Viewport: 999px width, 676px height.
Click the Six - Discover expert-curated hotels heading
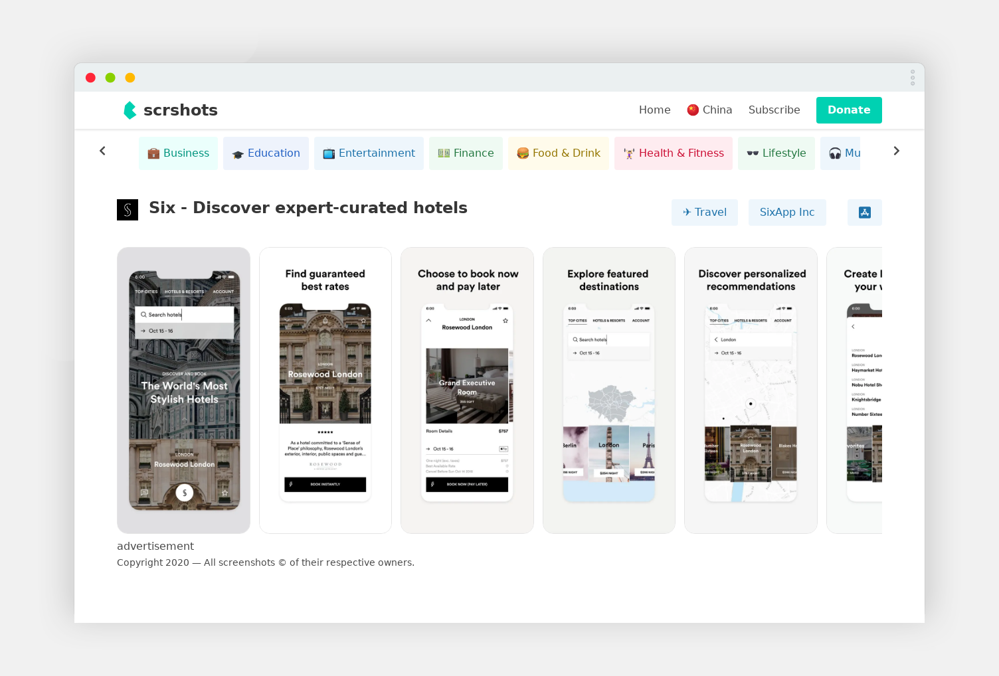(x=308, y=208)
